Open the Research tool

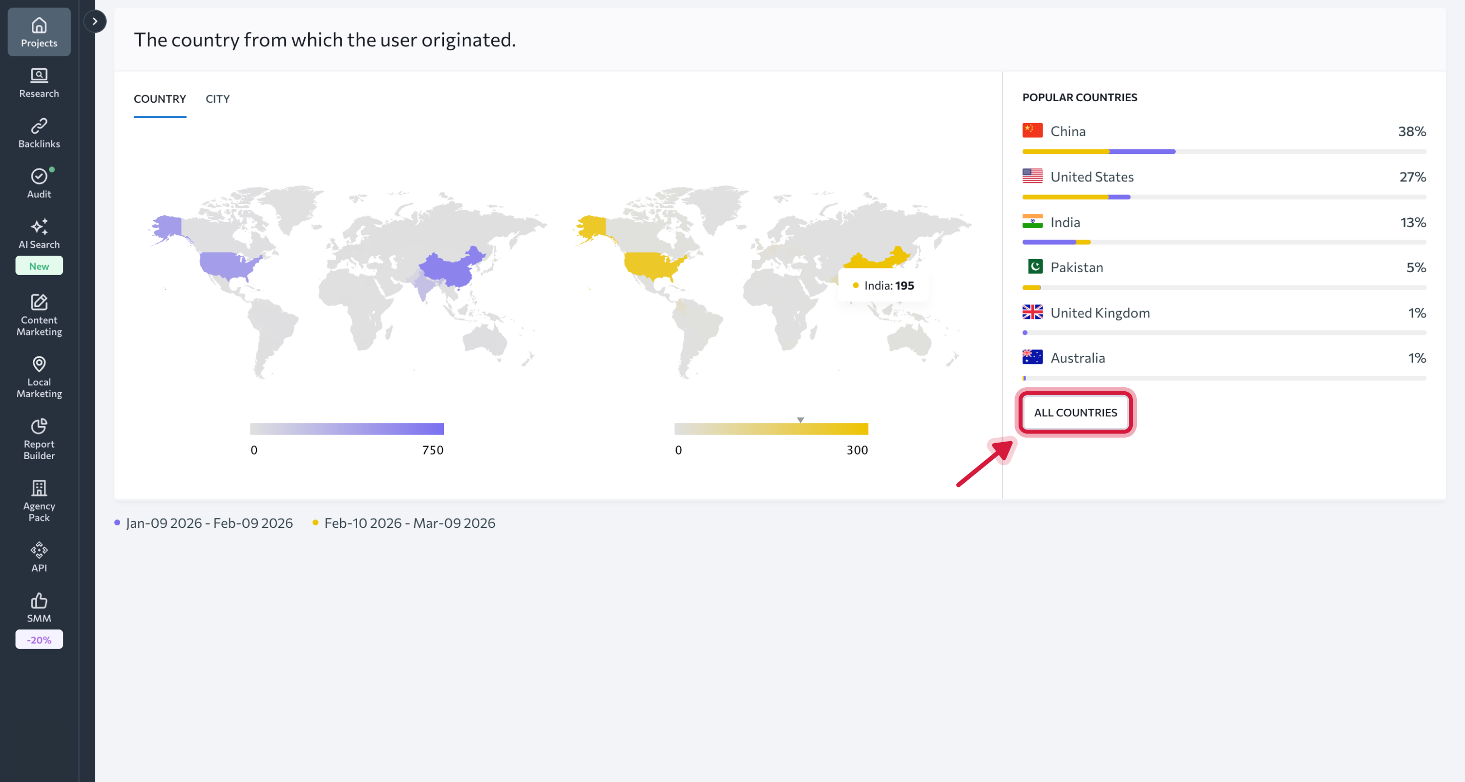pyautogui.click(x=39, y=82)
